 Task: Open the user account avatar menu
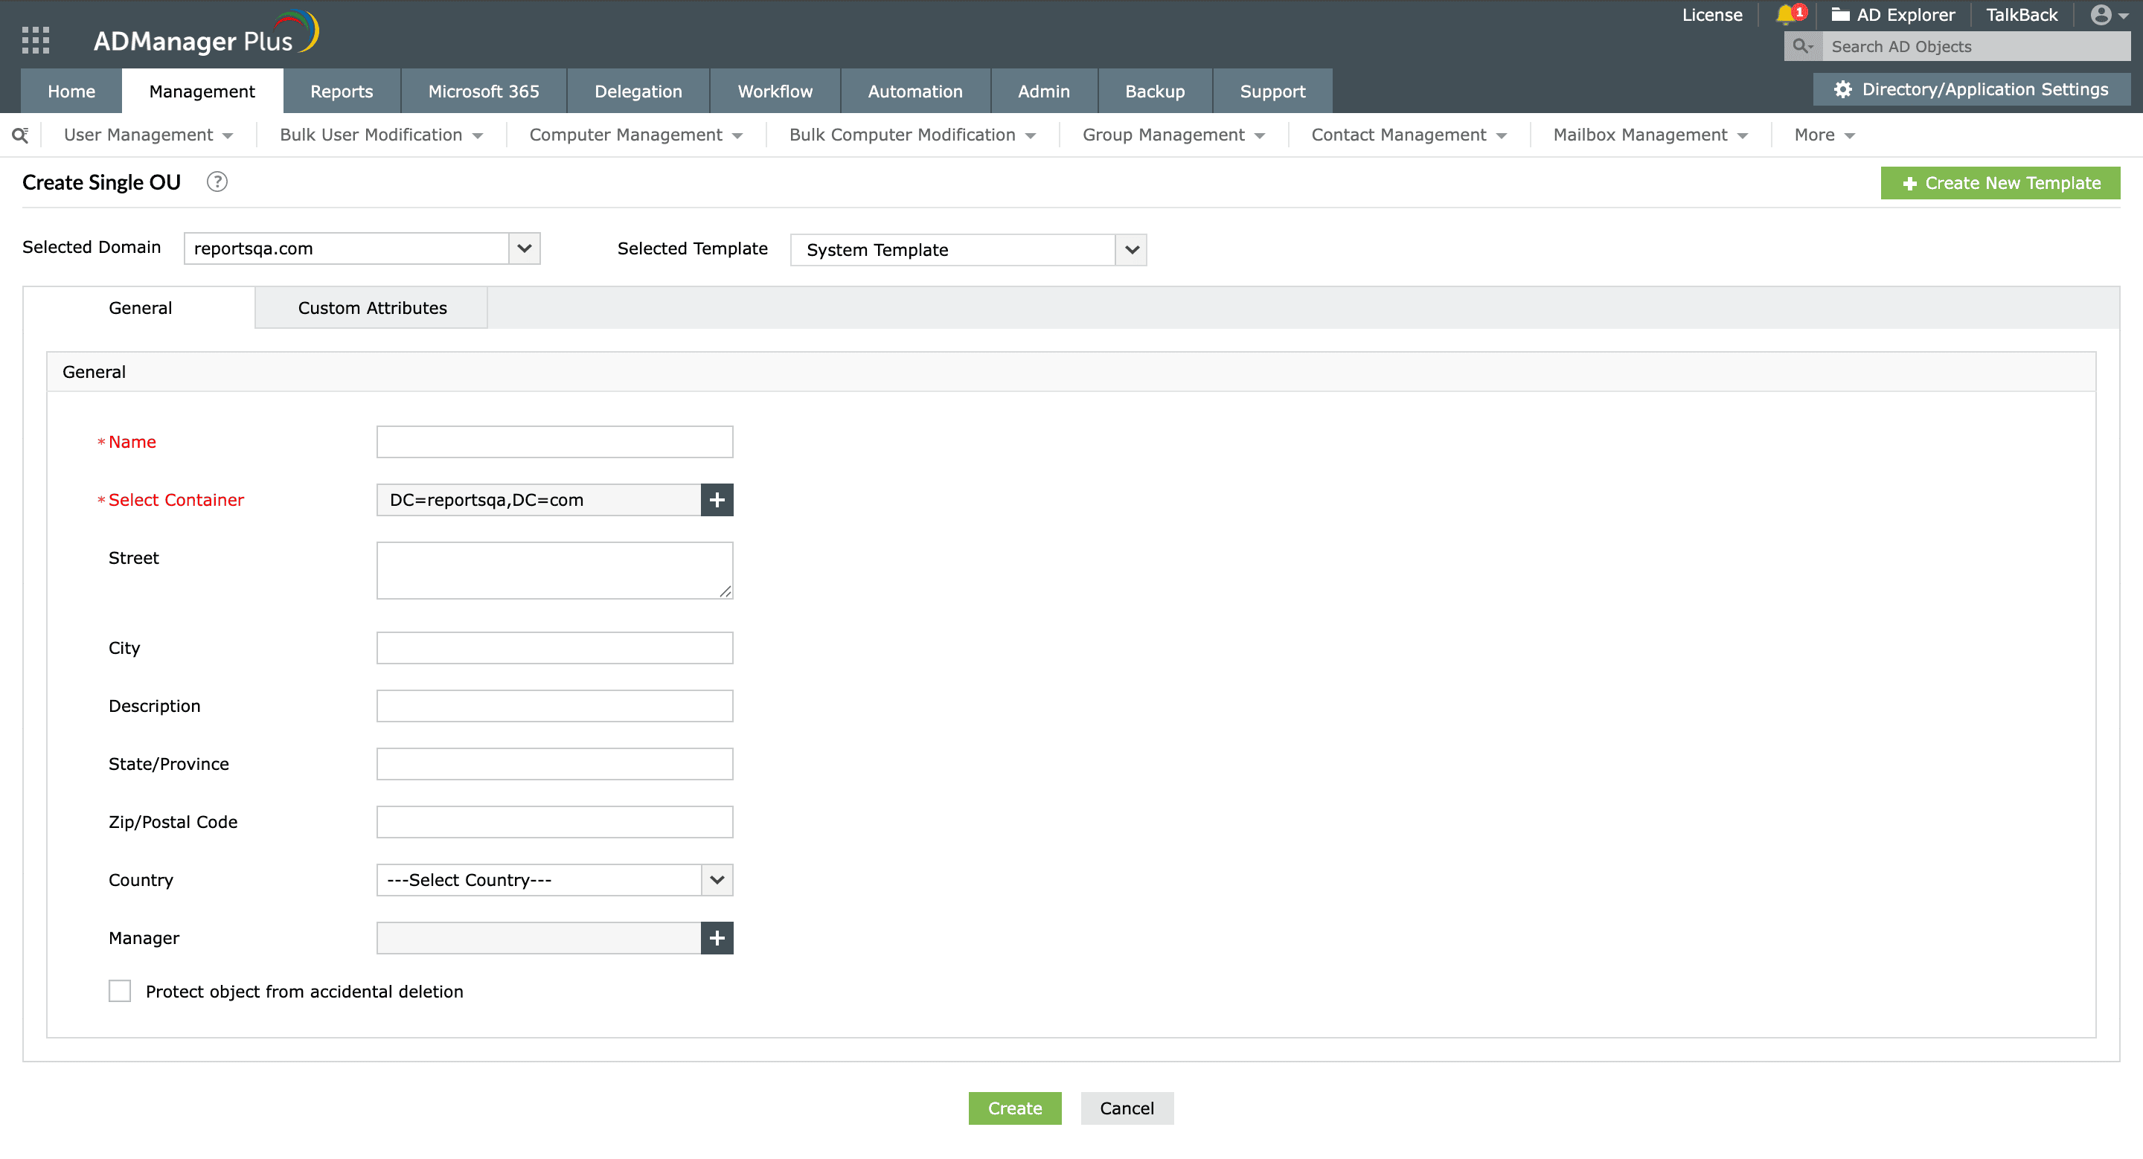pos(2107,15)
